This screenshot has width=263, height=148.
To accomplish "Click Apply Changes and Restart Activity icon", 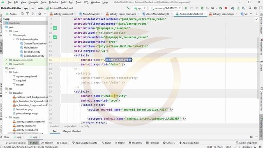I will (191, 8).
